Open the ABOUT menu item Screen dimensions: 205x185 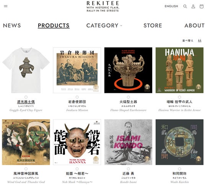point(194,26)
